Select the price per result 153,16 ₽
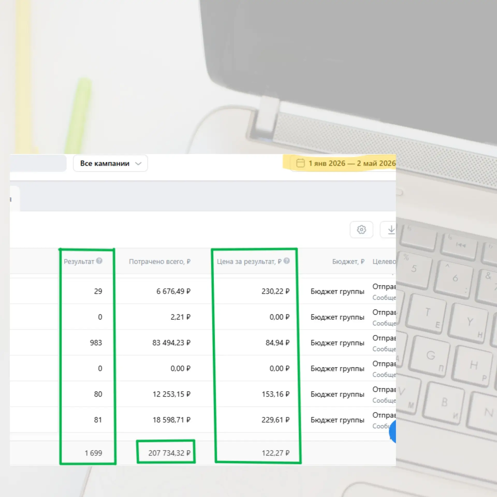497x497 pixels. click(x=275, y=394)
